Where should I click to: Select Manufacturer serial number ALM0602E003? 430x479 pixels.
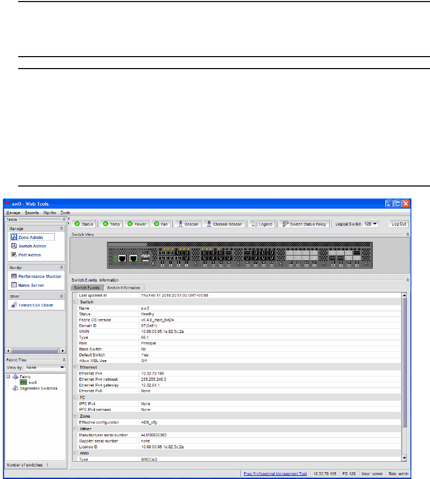click(154, 435)
